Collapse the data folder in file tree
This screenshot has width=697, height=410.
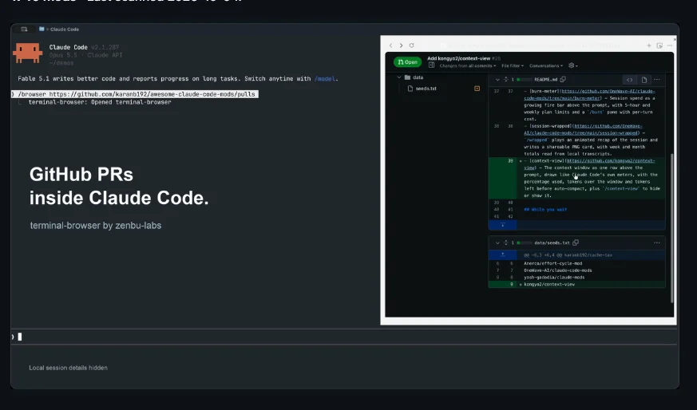(x=398, y=77)
